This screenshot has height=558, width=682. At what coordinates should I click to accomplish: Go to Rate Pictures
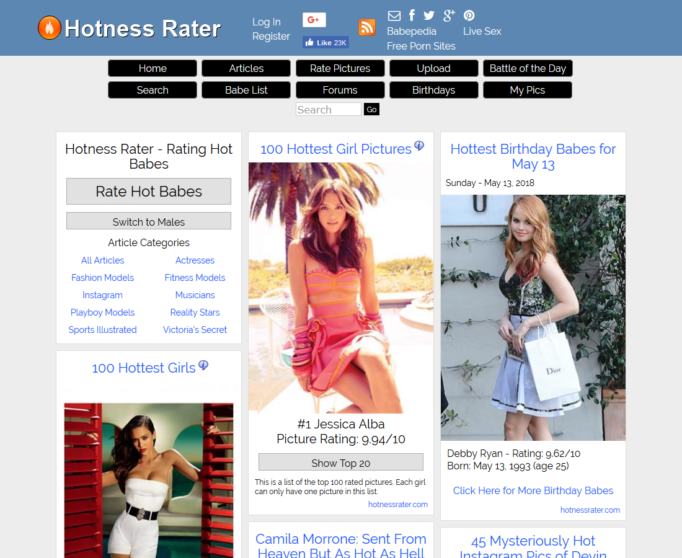pos(340,68)
